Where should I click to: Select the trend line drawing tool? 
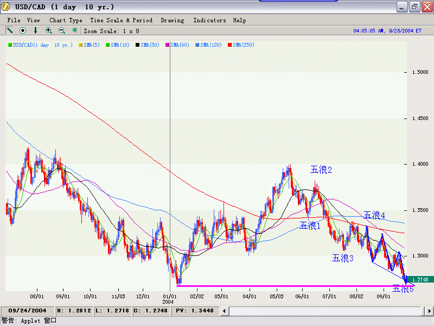pos(10,30)
